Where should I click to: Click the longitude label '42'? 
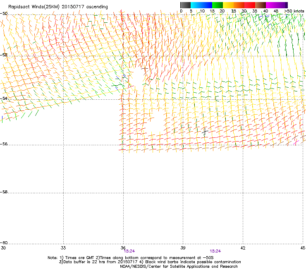(243, 248)
